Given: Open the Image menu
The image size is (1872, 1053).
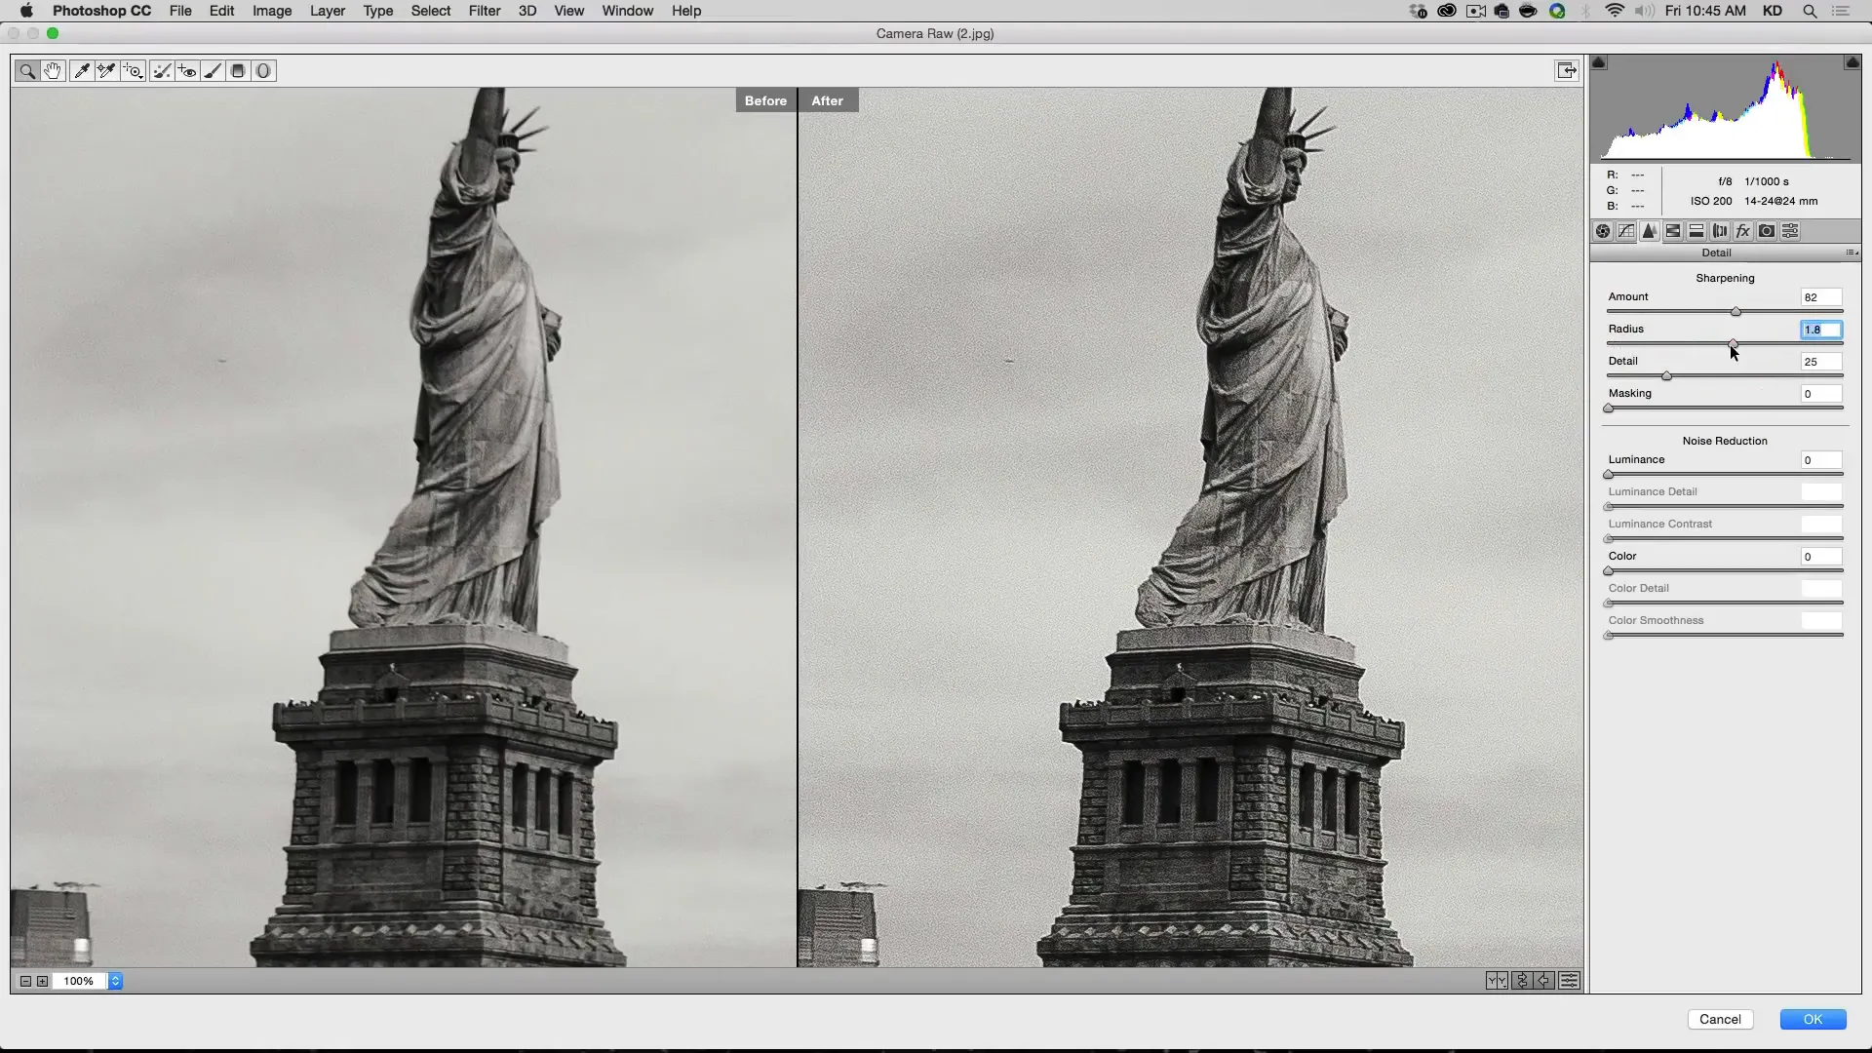Looking at the screenshot, I should [x=272, y=11].
